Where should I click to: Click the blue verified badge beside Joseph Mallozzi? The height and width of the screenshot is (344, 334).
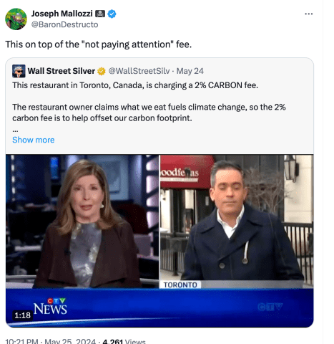coord(112,14)
